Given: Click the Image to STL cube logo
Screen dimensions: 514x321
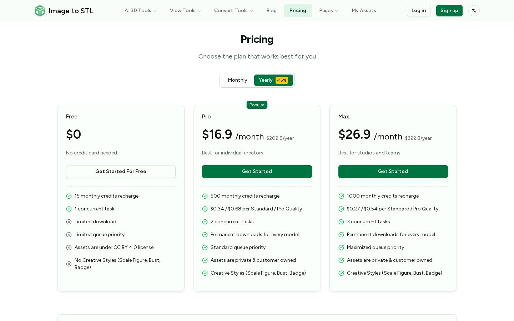Looking at the screenshot, I should 40,11.
